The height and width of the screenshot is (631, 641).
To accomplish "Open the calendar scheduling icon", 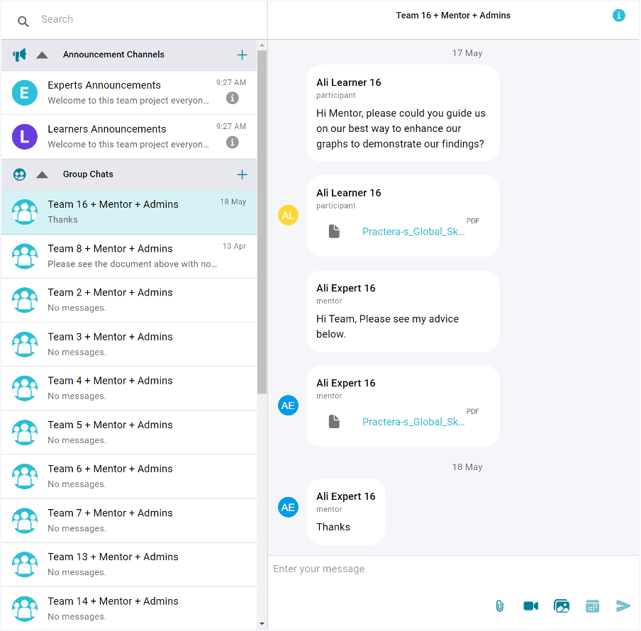I will click(x=593, y=606).
